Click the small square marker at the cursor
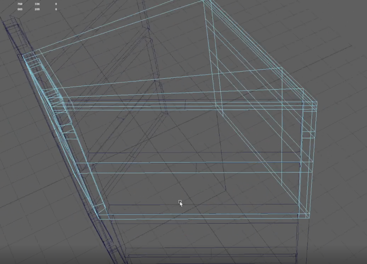The image size is (367, 264). (180, 202)
